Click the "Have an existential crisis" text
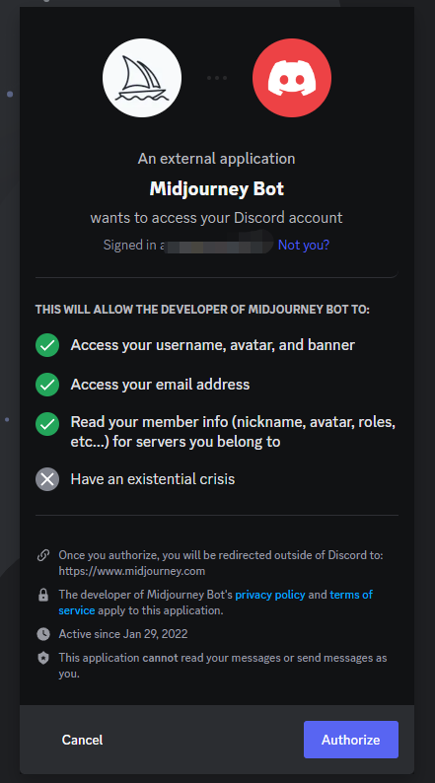435x783 pixels. (152, 479)
